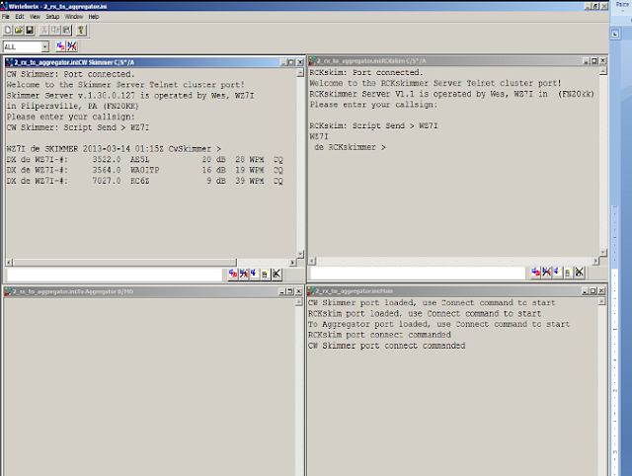This screenshot has height=476, width=632.
Task: Click 'To Aggregator port loaded' log line
Action: click(x=438, y=325)
